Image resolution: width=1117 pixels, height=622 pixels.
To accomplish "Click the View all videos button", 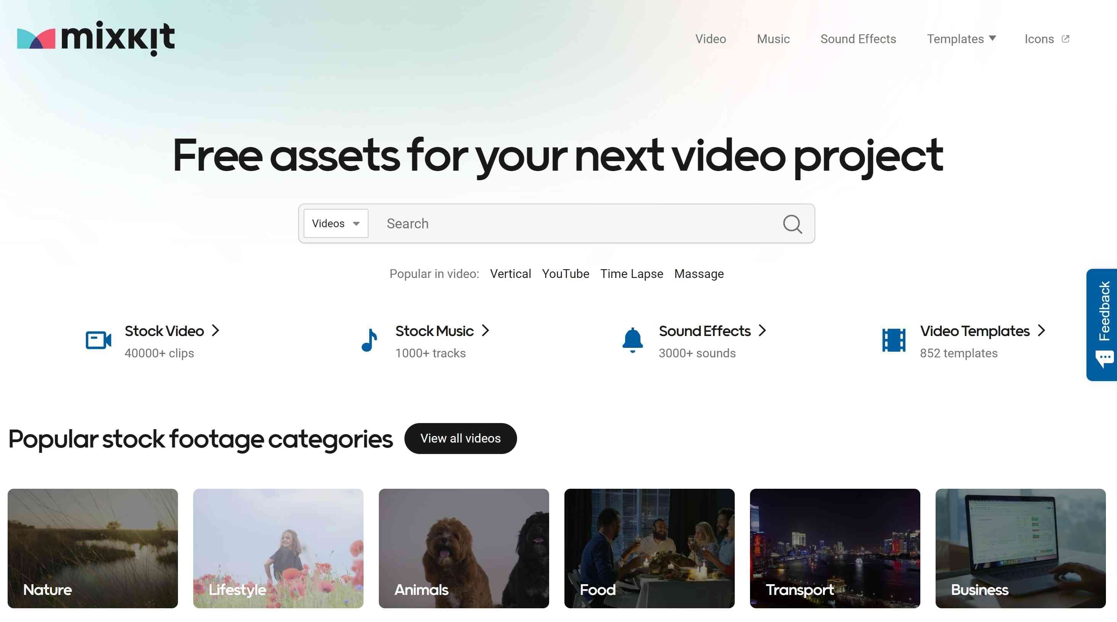I will (x=460, y=438).
